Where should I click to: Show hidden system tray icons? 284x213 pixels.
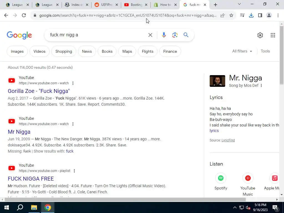point(235,207)
